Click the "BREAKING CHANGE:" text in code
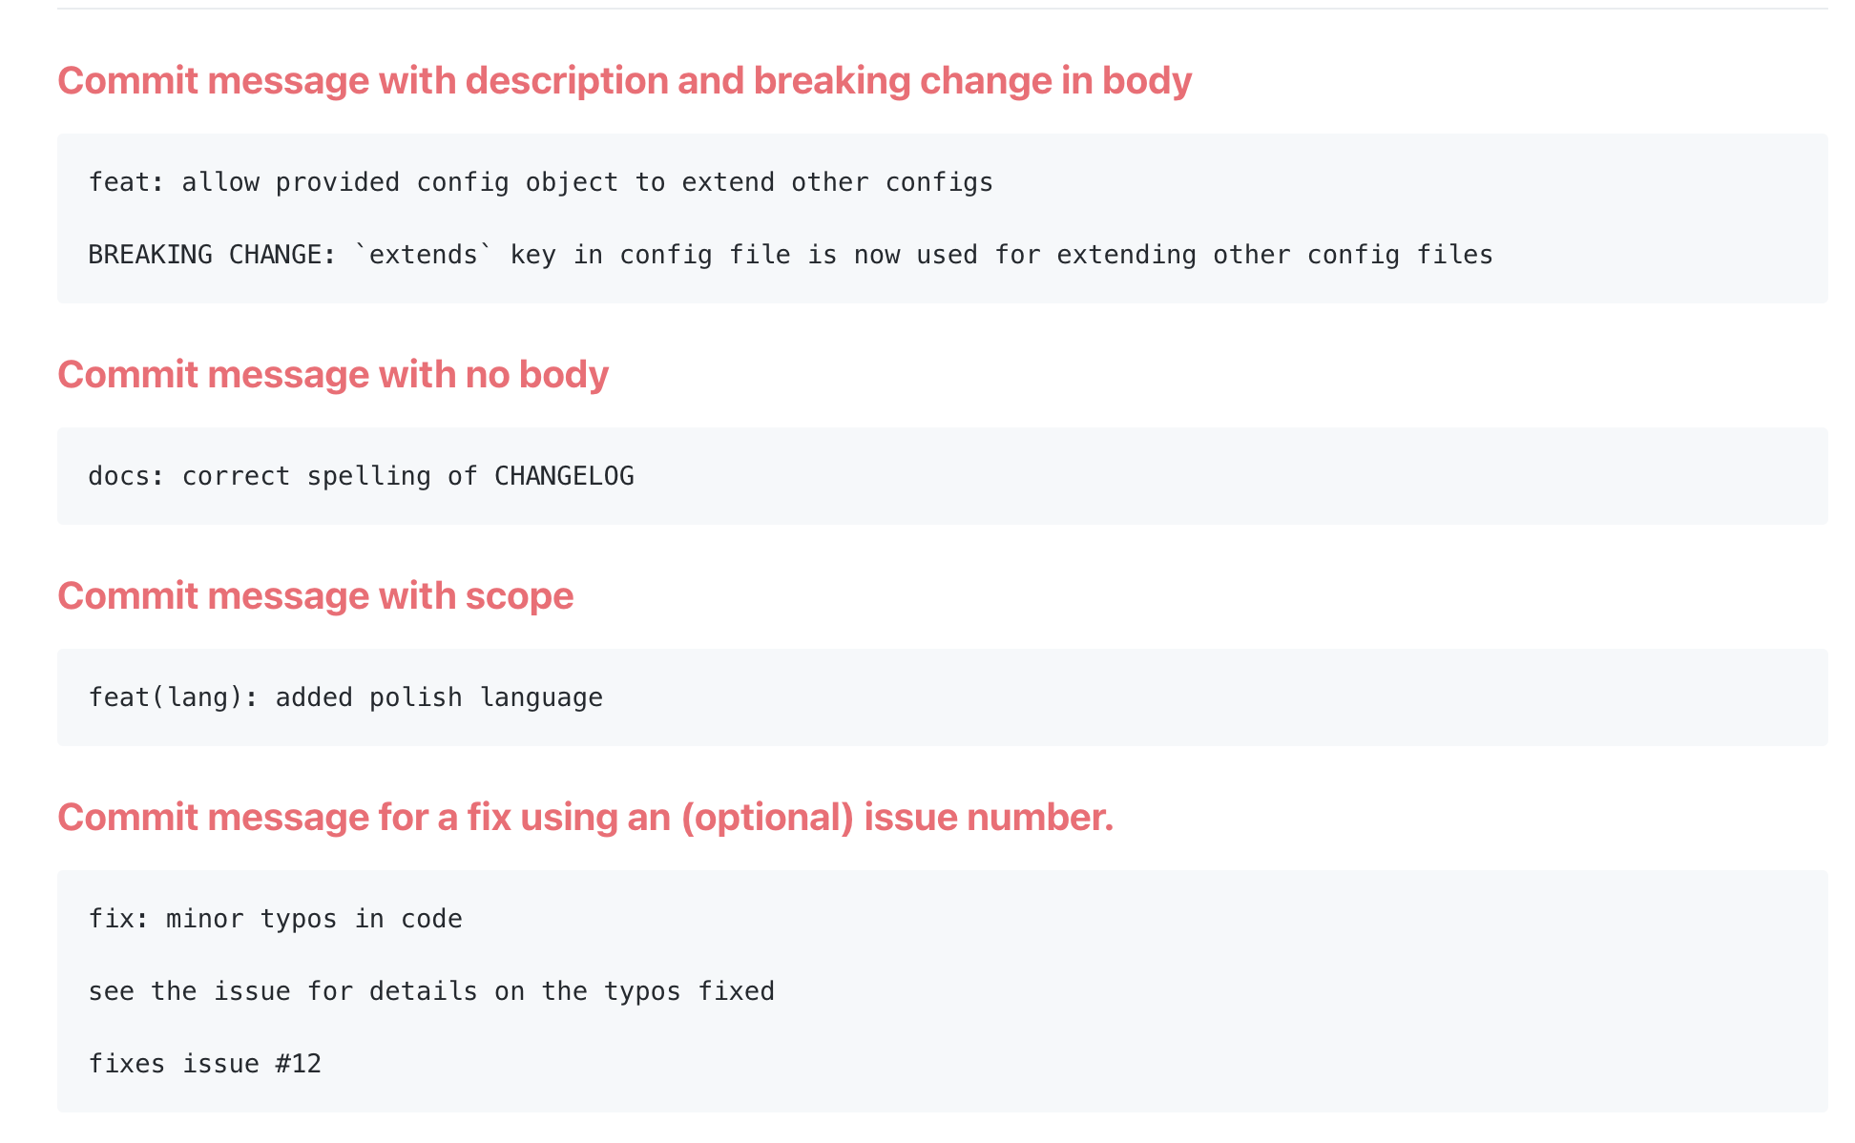Viewport: 1855px width, 1143px height. point(212,255)
